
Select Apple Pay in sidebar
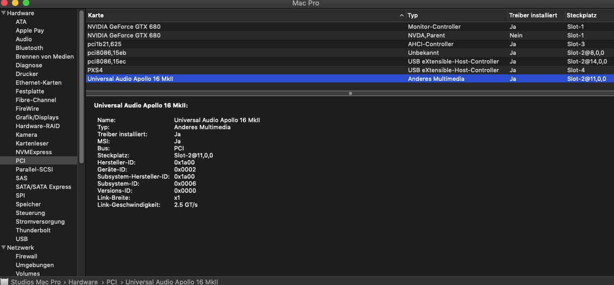point(30,30)
